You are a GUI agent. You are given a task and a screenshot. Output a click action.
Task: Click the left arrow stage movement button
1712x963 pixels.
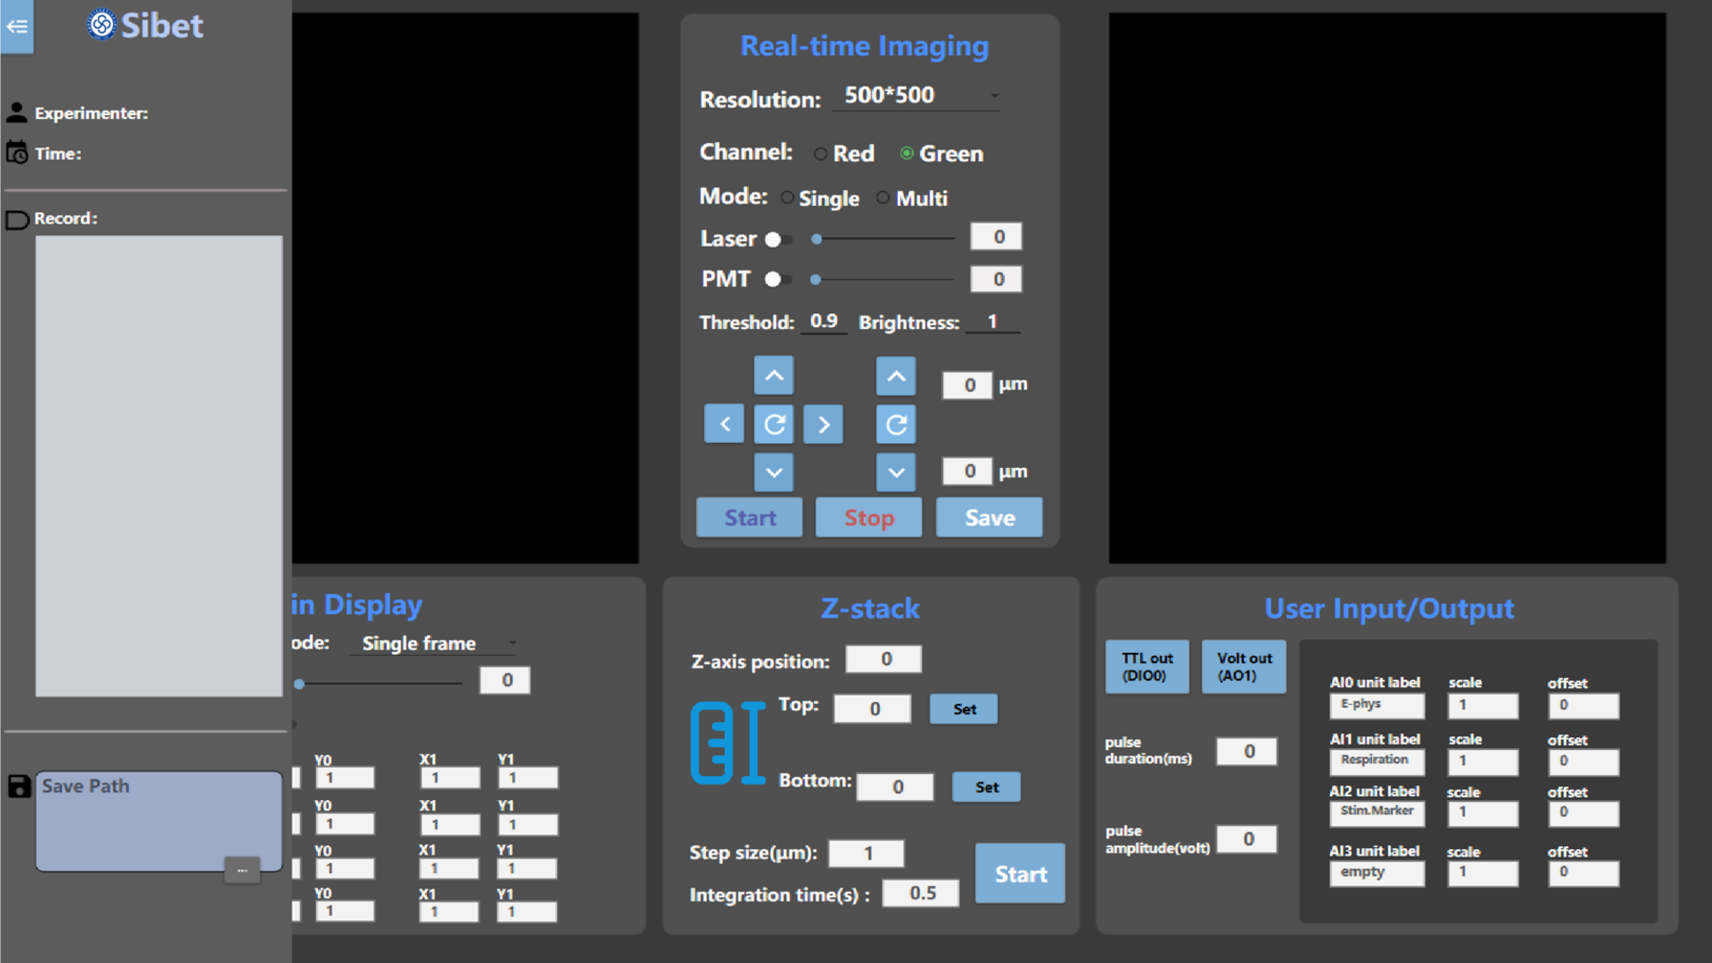724,424
